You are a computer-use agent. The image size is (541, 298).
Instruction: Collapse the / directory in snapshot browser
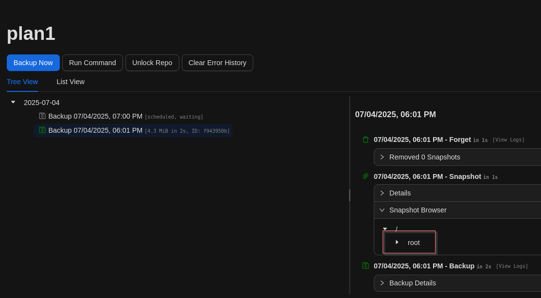coord(385,229)
